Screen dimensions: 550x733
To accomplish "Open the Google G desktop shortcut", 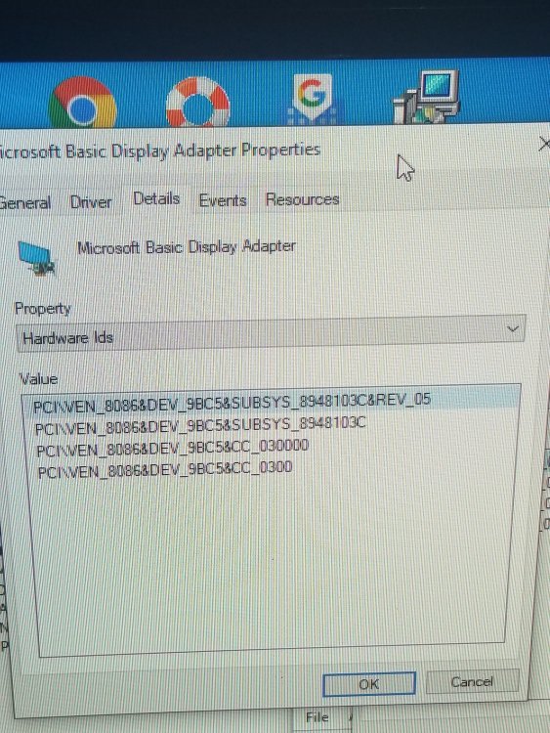I will (313, 99).
